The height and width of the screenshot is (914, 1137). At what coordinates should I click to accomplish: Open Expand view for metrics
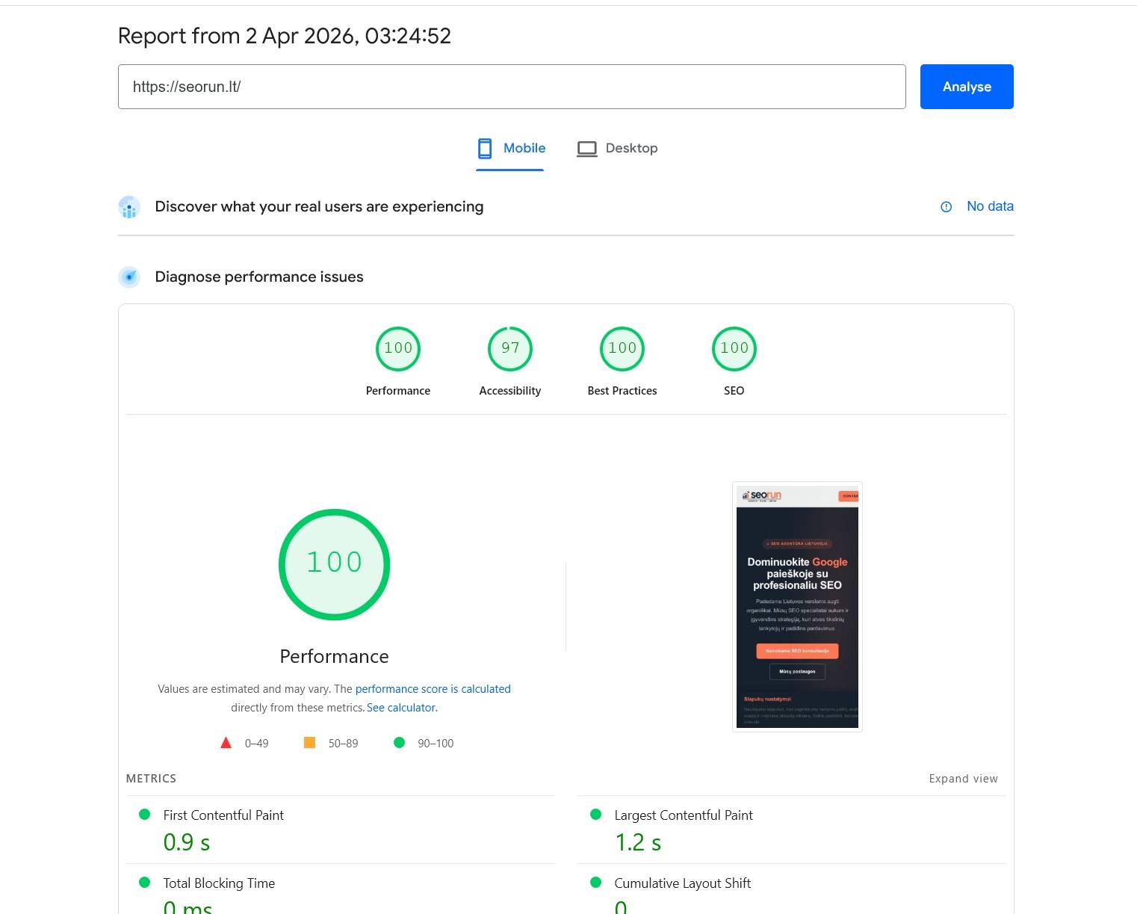963,778
